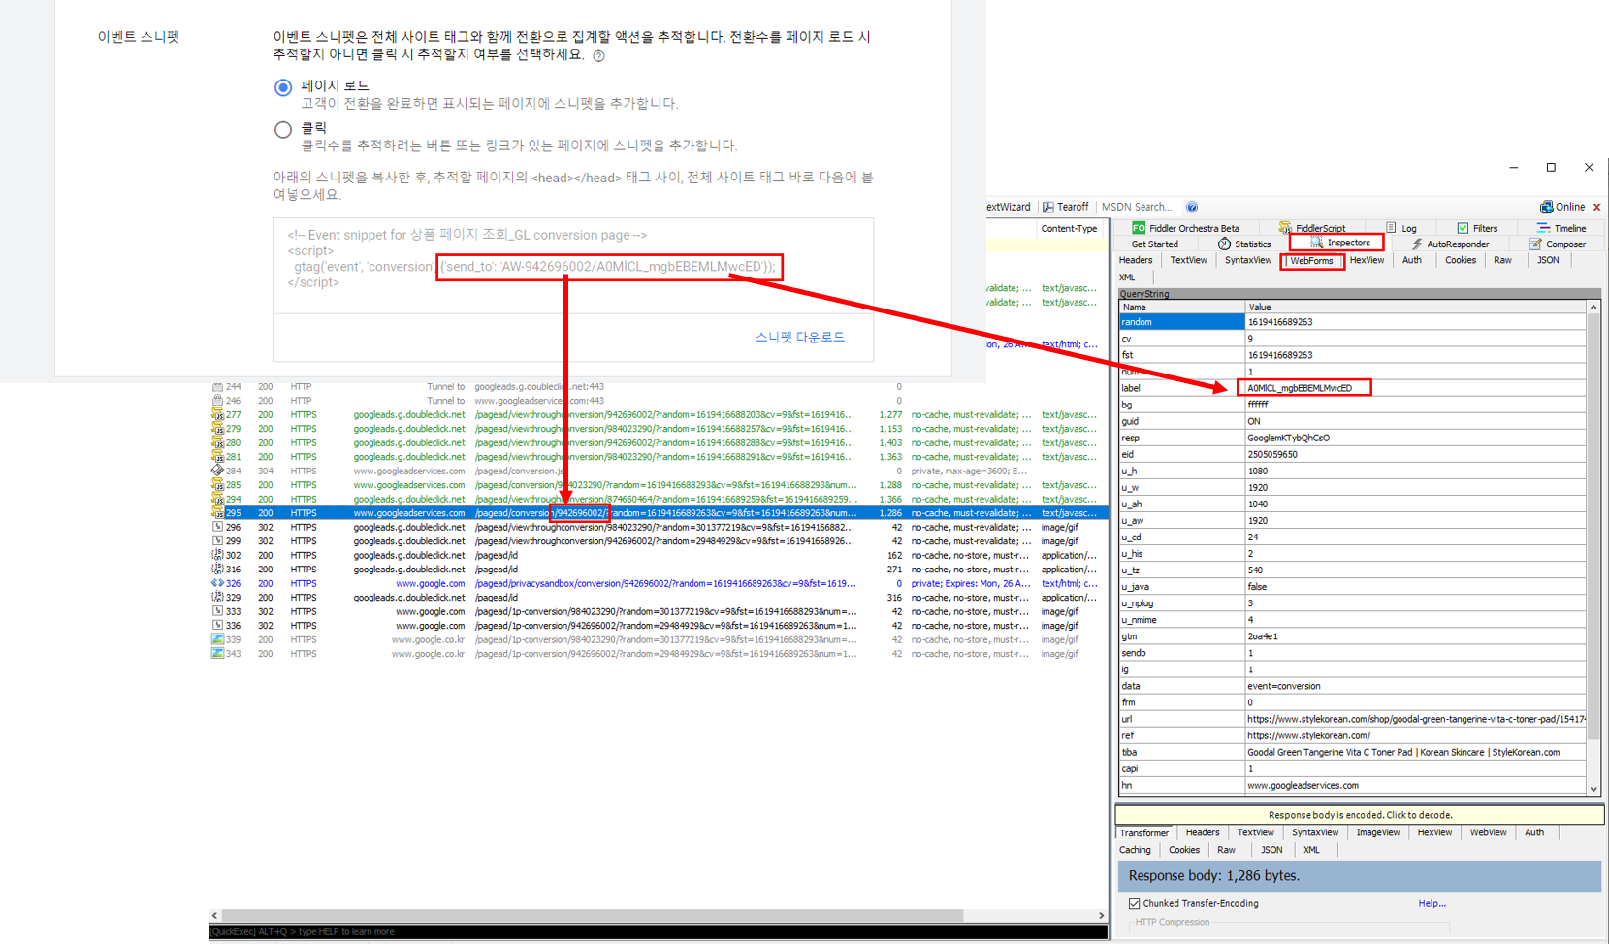Click the Content-Type column header
1609x944 pixels.
[x=1069, y=229]
